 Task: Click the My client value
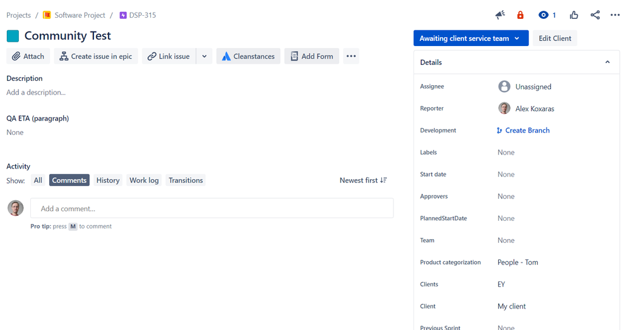tap(511, 306)
